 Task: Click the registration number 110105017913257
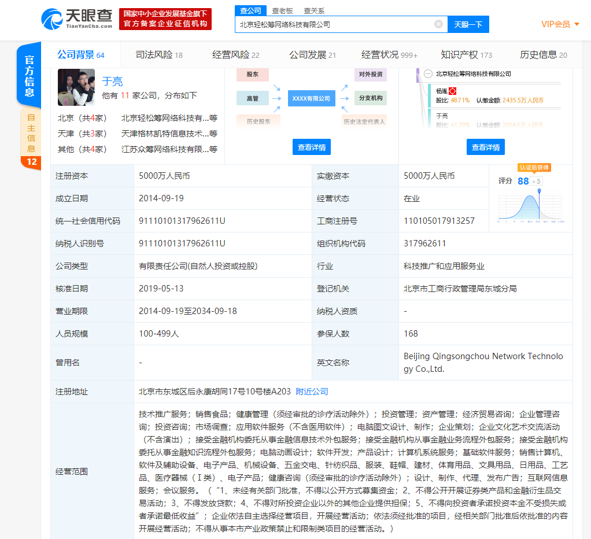point(439,221)
